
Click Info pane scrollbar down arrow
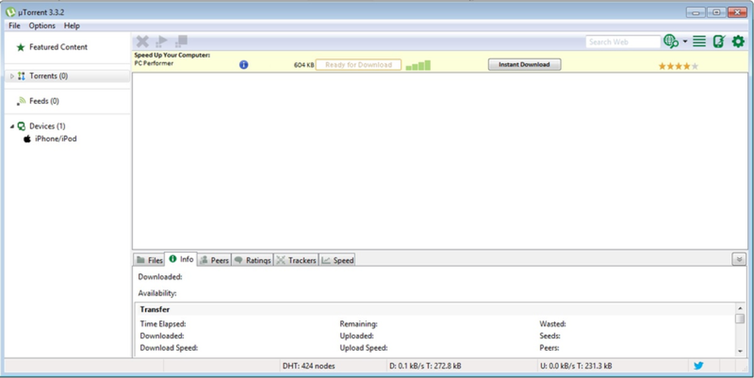click(740, 352)
